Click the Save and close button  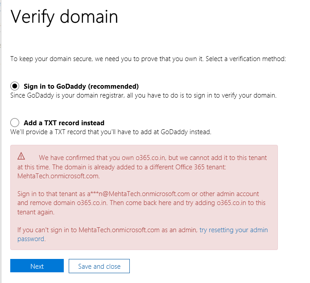click(99, 266)
